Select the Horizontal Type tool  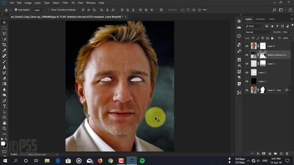[x=4, y=106]
